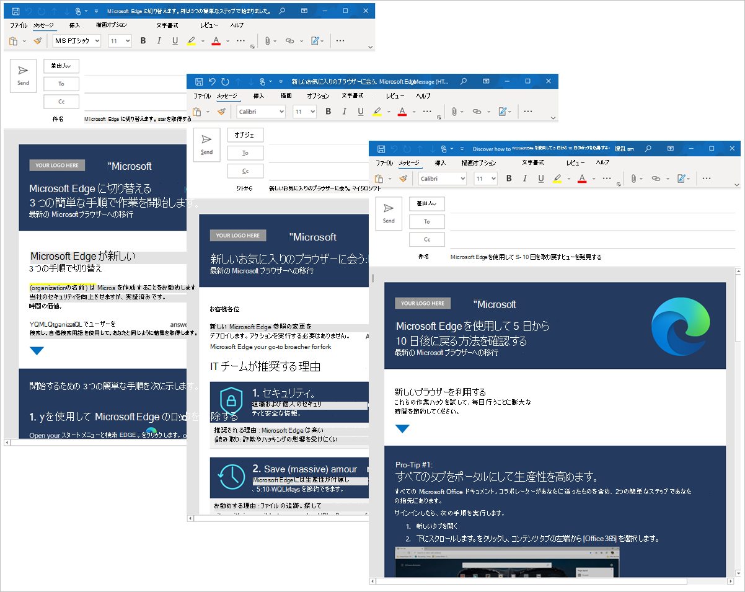The image size is (745, 592).
Task: Click Cc button in back window
Action: pos(61,102)
